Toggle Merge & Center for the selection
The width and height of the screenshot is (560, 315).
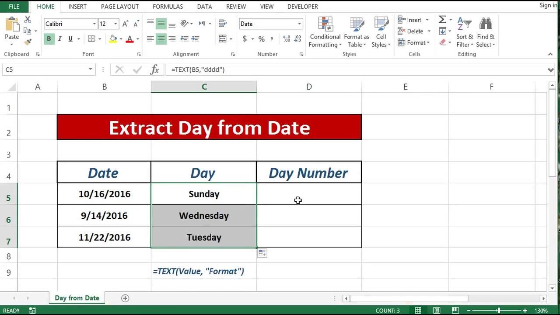222,39
